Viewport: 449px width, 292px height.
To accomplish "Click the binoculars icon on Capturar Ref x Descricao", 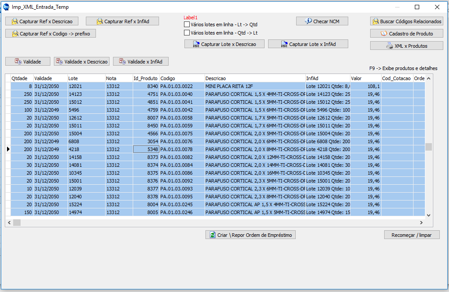I will coord(15,21).
